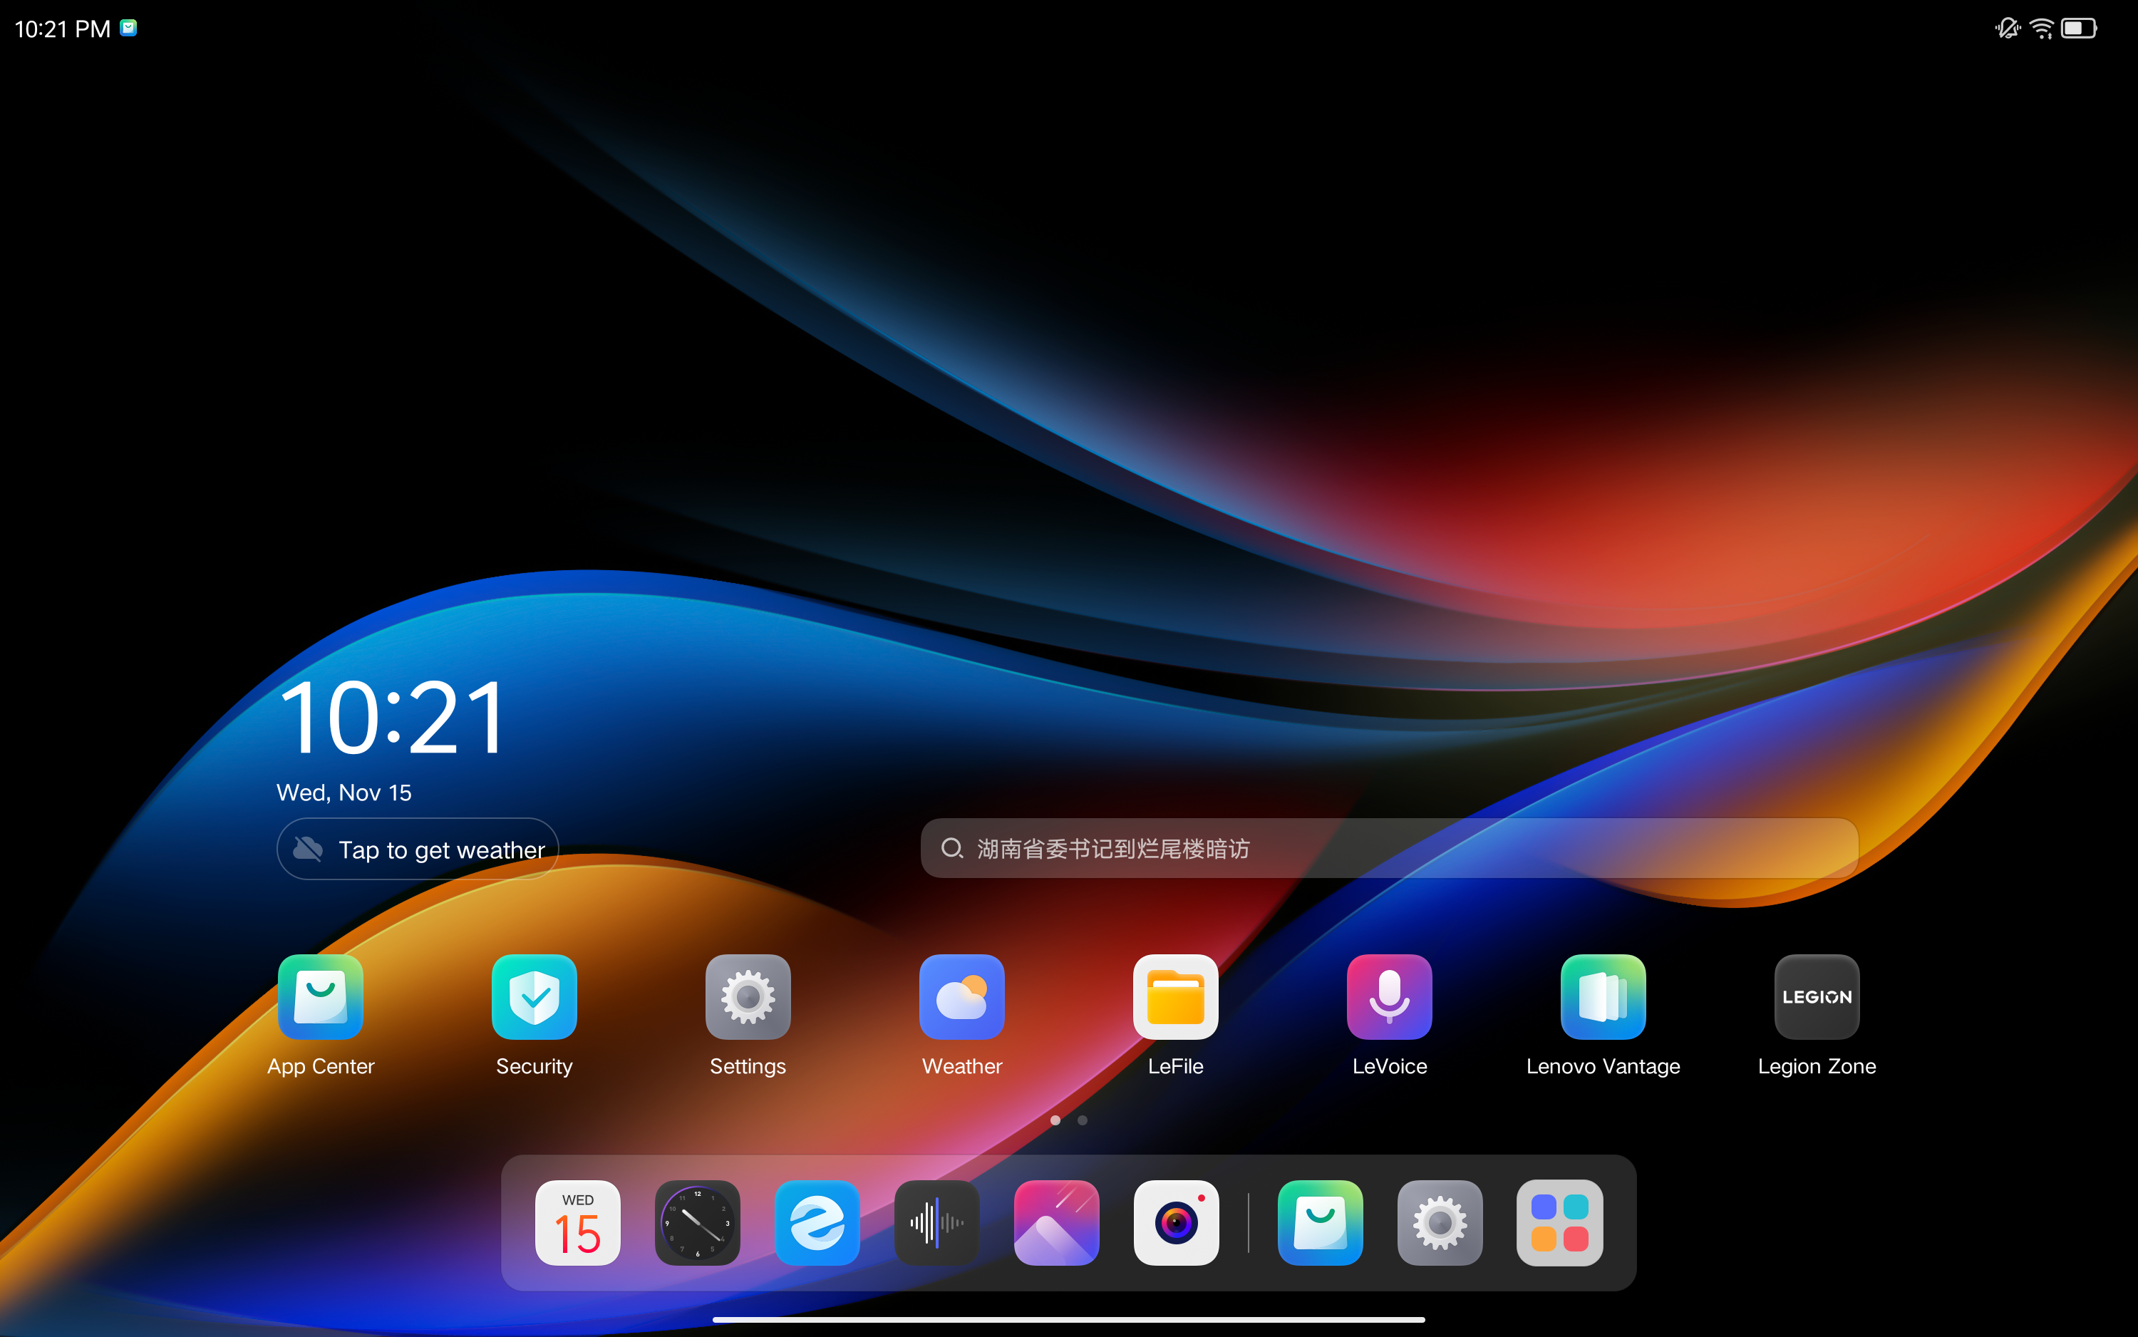
Task: Tap to get weather button
Action: pos(418,849)
